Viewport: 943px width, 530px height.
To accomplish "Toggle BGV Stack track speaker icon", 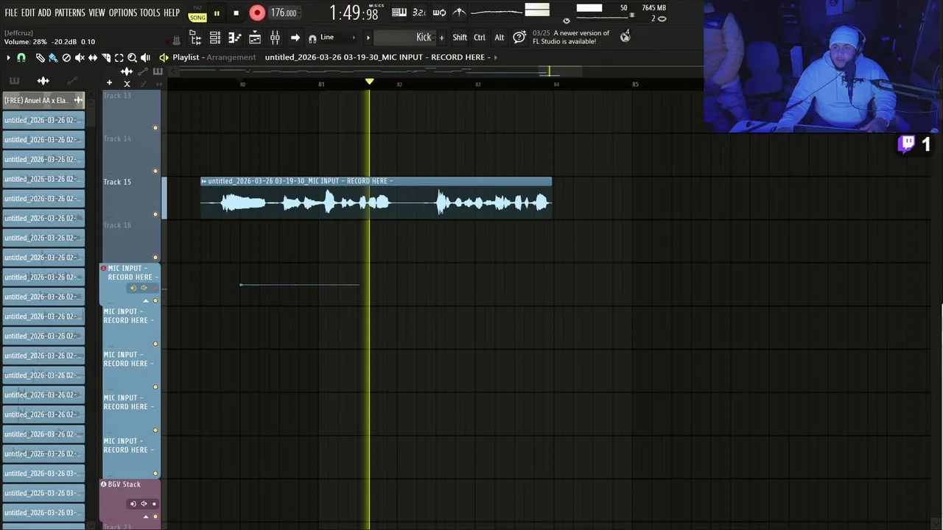I will coord(144,504).
